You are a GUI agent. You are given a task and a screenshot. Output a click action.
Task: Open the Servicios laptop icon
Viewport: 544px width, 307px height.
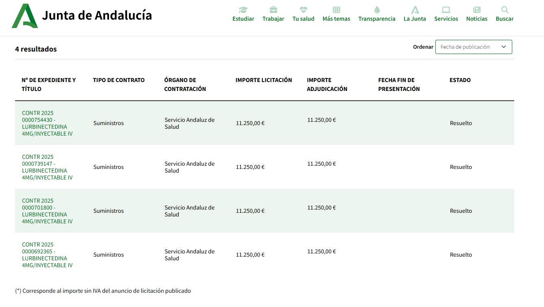coord(446,10)
